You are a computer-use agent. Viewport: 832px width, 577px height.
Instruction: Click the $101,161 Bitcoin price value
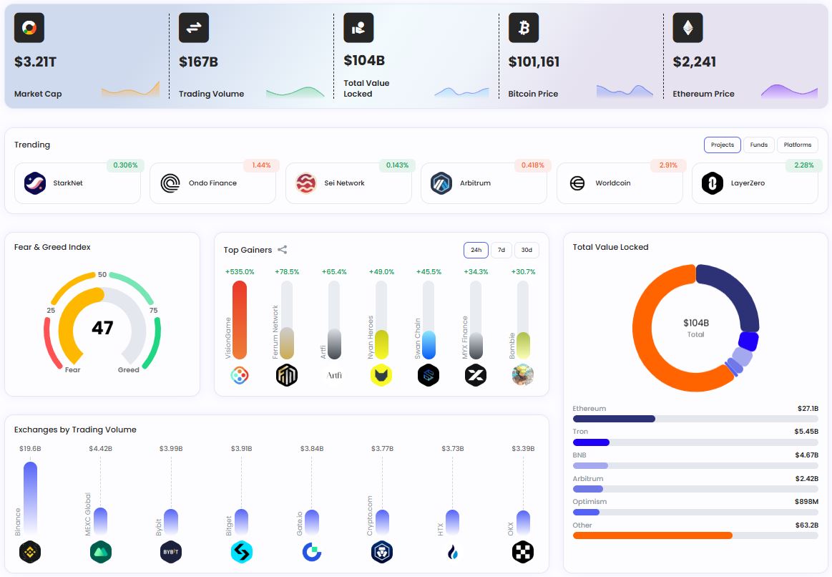534,62
